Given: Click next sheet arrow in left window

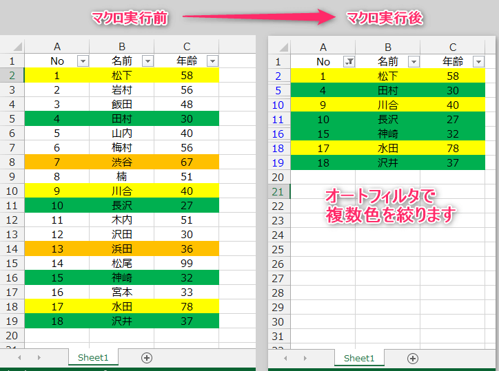Looking at the screenshot, I should (x=39, y=358).
